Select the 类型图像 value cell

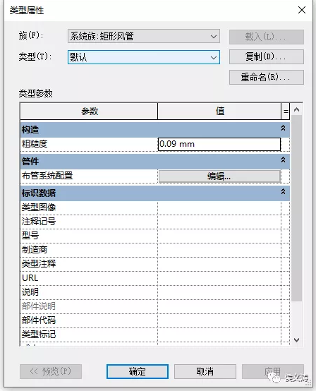[219, 208]
